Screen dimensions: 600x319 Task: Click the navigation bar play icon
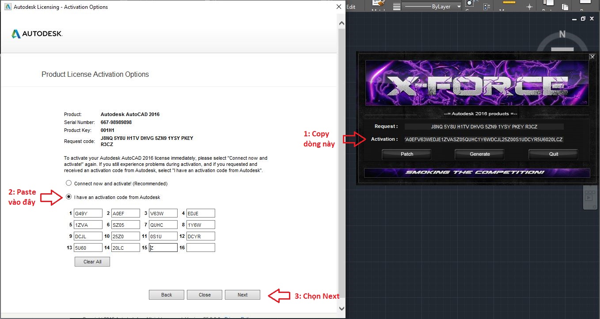[x=589, y=198]
